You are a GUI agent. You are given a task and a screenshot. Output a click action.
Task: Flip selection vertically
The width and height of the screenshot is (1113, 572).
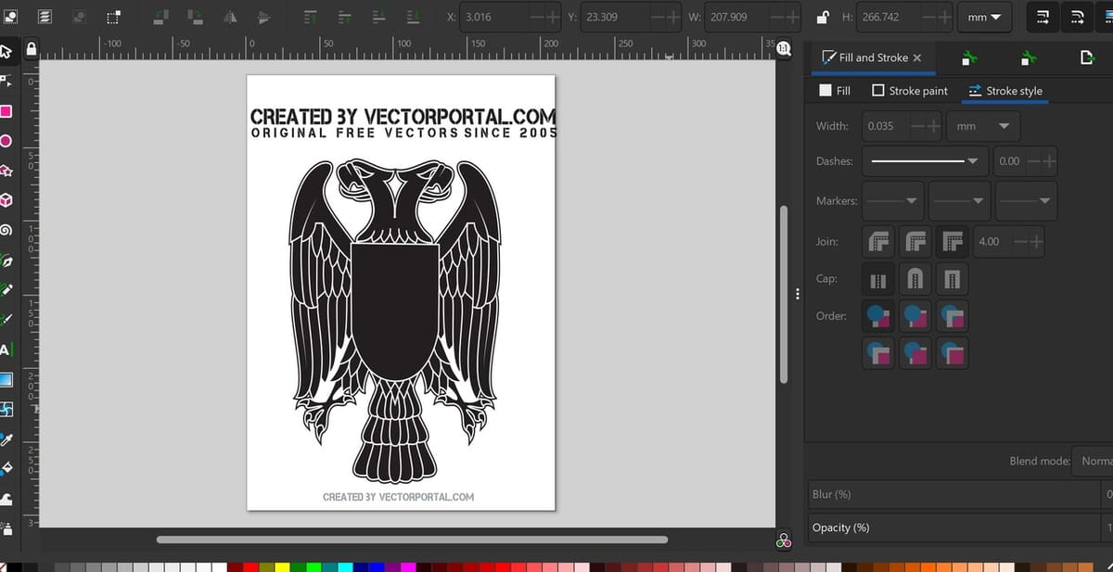pos(264,17)
